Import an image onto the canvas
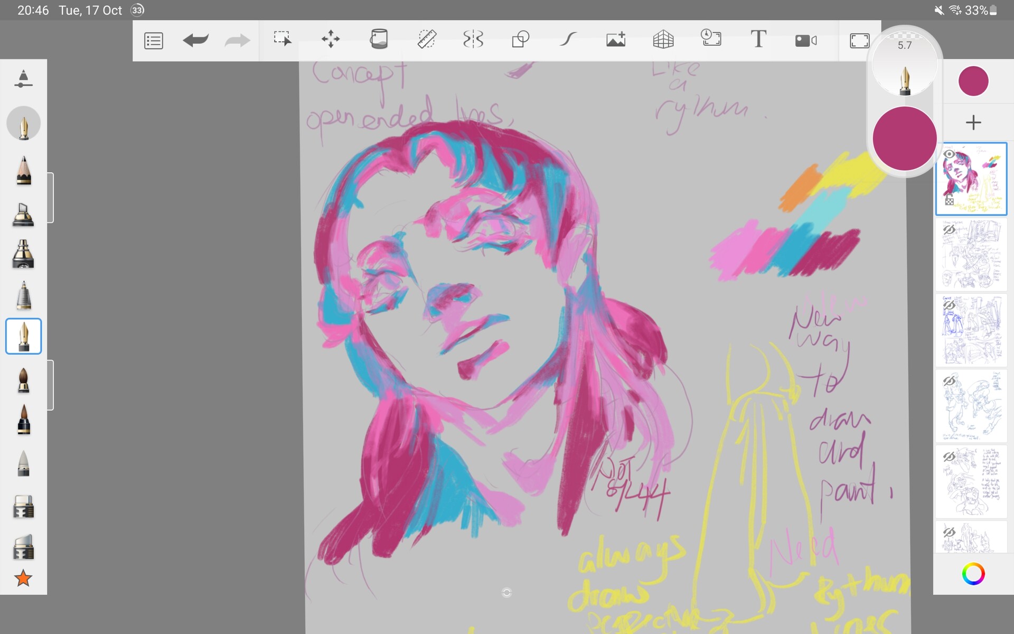This screenshot has width=1014, height=634. pos(616,39)
